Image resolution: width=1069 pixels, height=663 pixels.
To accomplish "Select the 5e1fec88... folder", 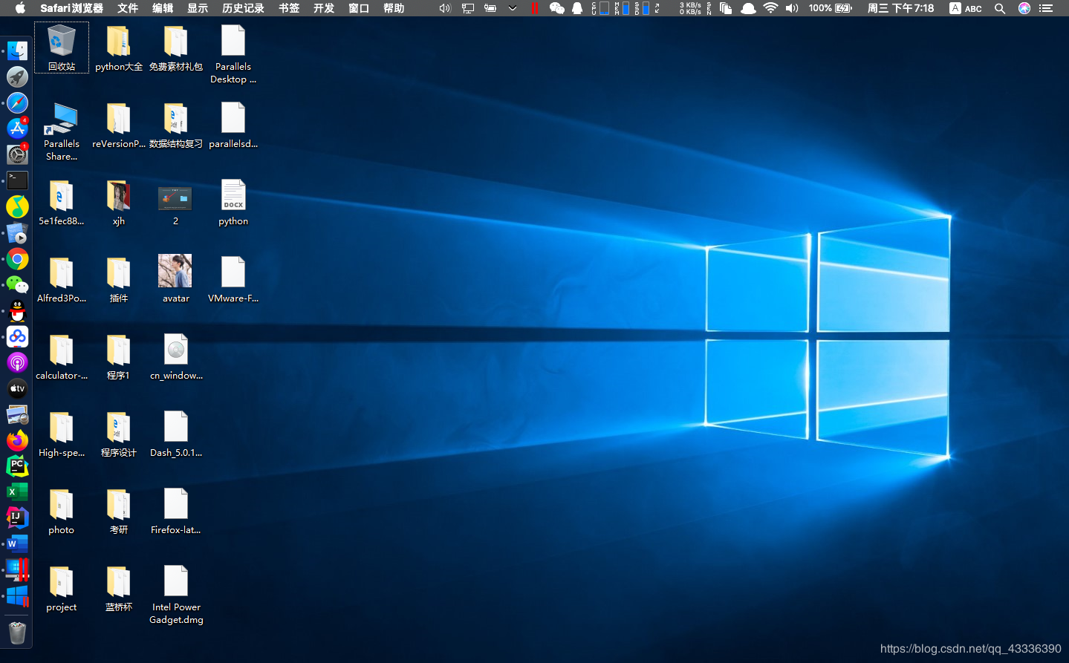I will click(x=62, y=202).
